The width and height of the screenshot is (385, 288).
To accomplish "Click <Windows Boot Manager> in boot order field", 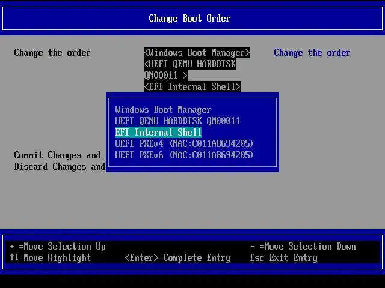I will click(197, 53).
